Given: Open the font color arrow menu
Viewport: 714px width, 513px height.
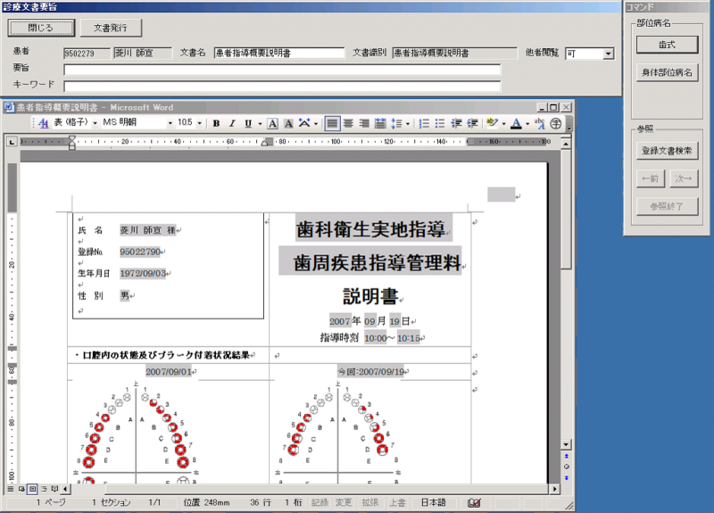Looking at the screenshot, I should click(528, 123).
